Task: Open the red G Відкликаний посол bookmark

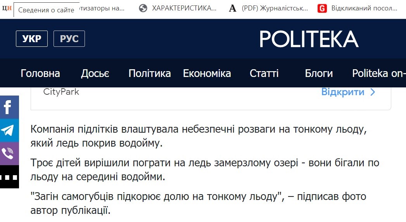Action: click(x=357, y=8)
